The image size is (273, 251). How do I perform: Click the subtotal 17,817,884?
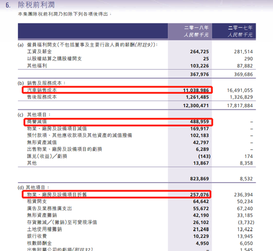240,105
